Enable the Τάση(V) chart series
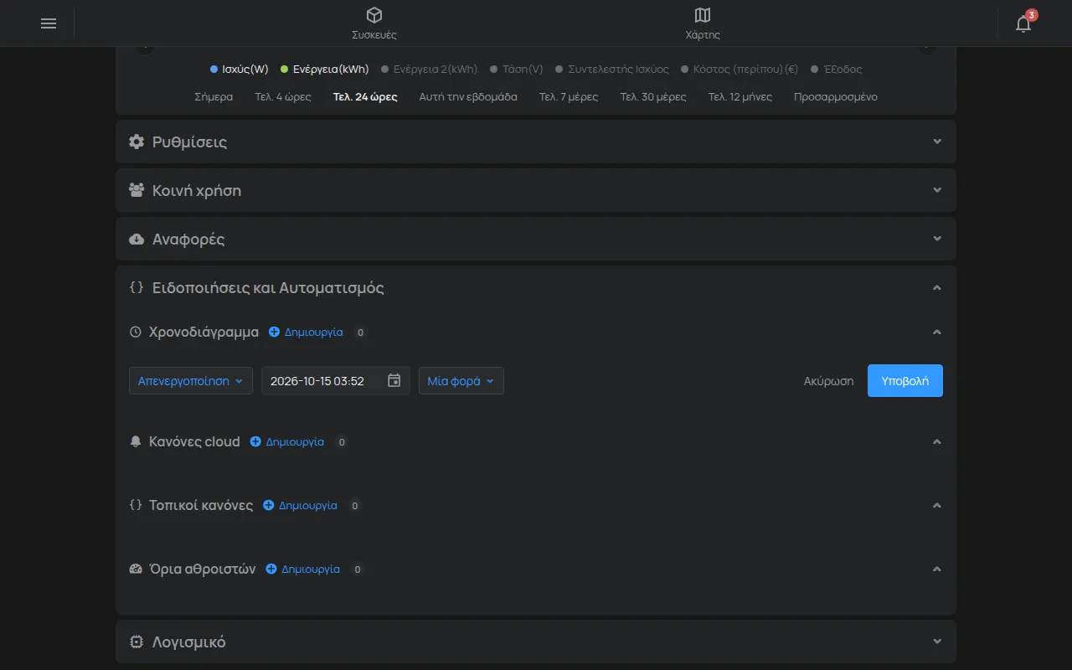The width and height of the screenshot is (1072, 670). pos(517,70)
